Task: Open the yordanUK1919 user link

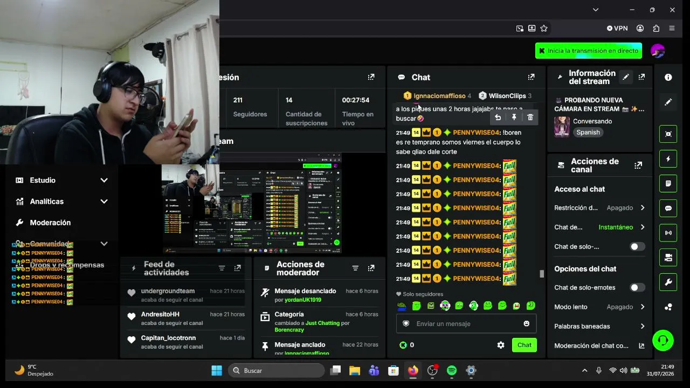Action: pyautogui.click(x=303, y=300)
